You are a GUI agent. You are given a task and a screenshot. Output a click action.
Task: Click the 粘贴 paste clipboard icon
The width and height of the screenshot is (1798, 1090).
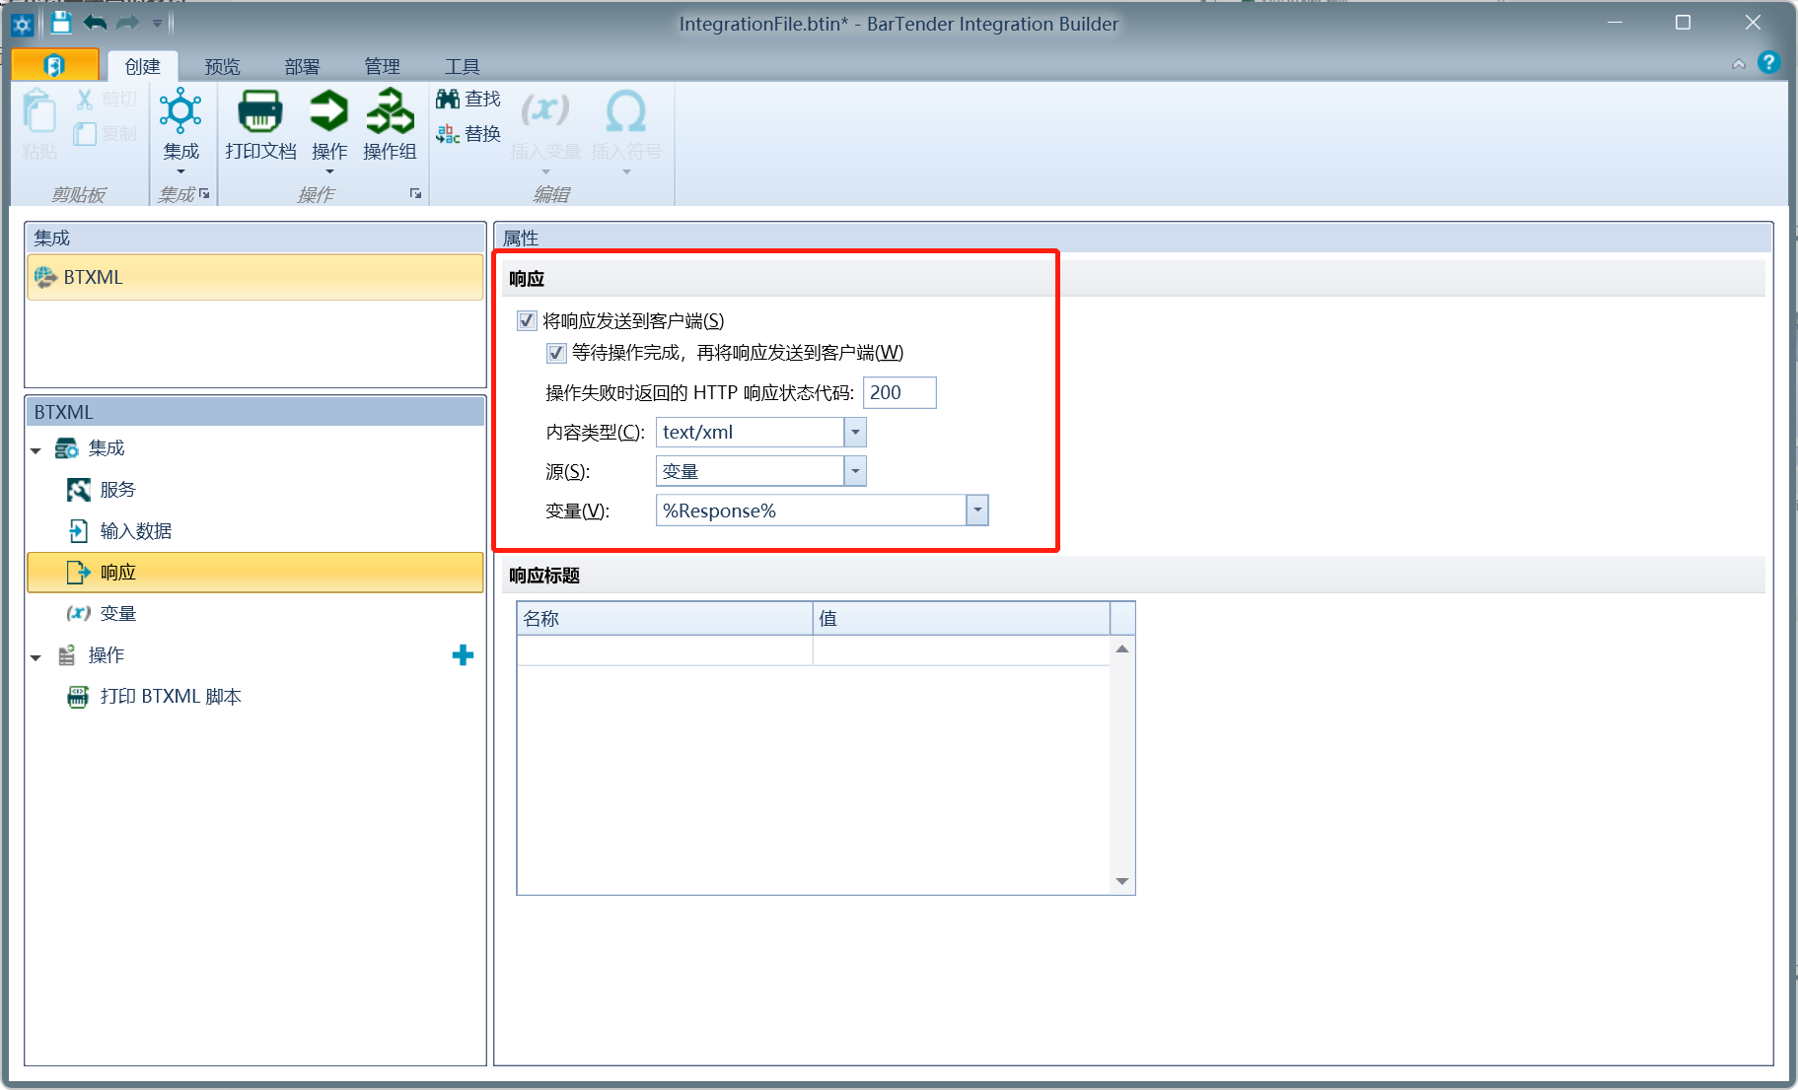tap(39, 111)
